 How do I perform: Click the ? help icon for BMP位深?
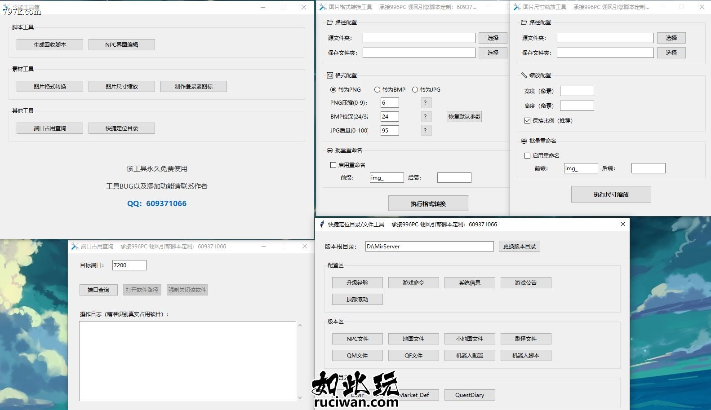coord(427,116)
